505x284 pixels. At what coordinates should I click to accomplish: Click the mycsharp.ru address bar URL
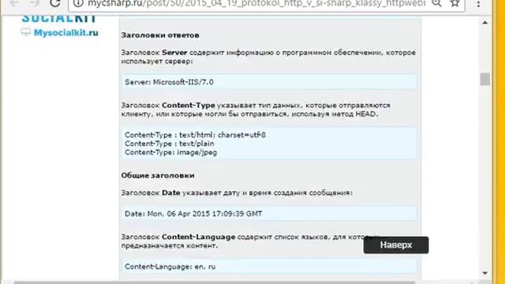[256, 3]
